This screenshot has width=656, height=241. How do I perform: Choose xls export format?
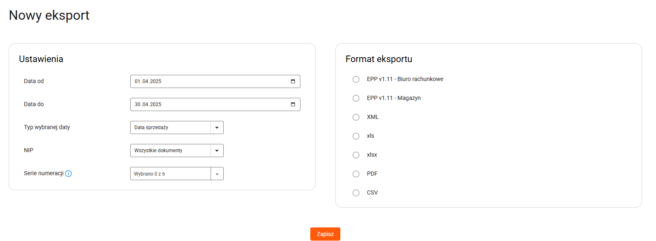tap(356, 136)
